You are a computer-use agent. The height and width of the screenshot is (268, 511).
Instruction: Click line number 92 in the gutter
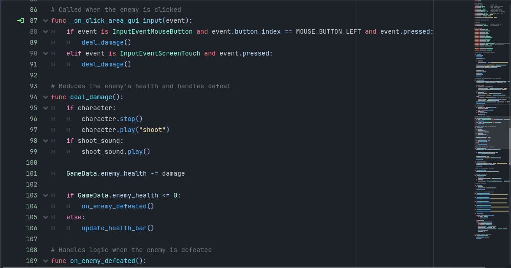33,75
